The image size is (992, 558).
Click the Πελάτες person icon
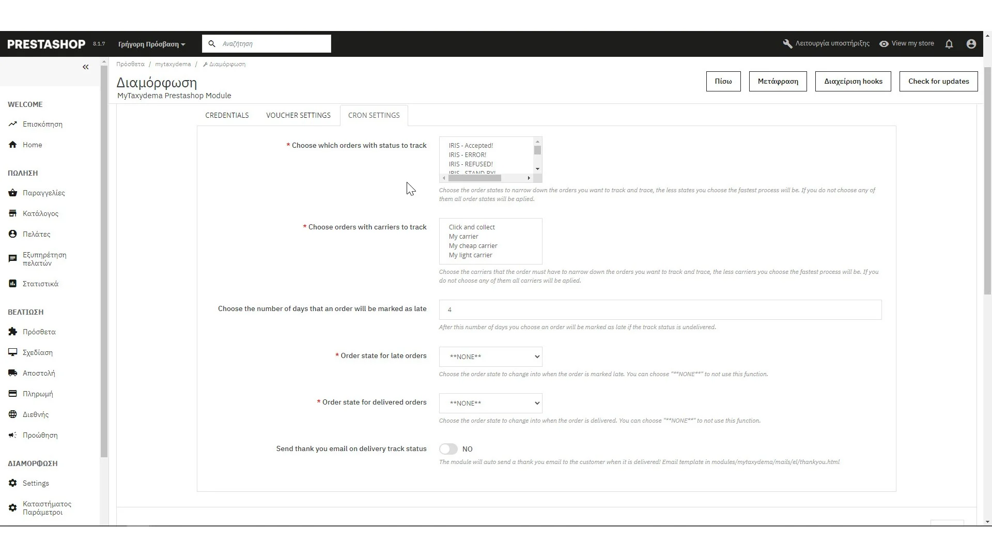coord(13,234)
